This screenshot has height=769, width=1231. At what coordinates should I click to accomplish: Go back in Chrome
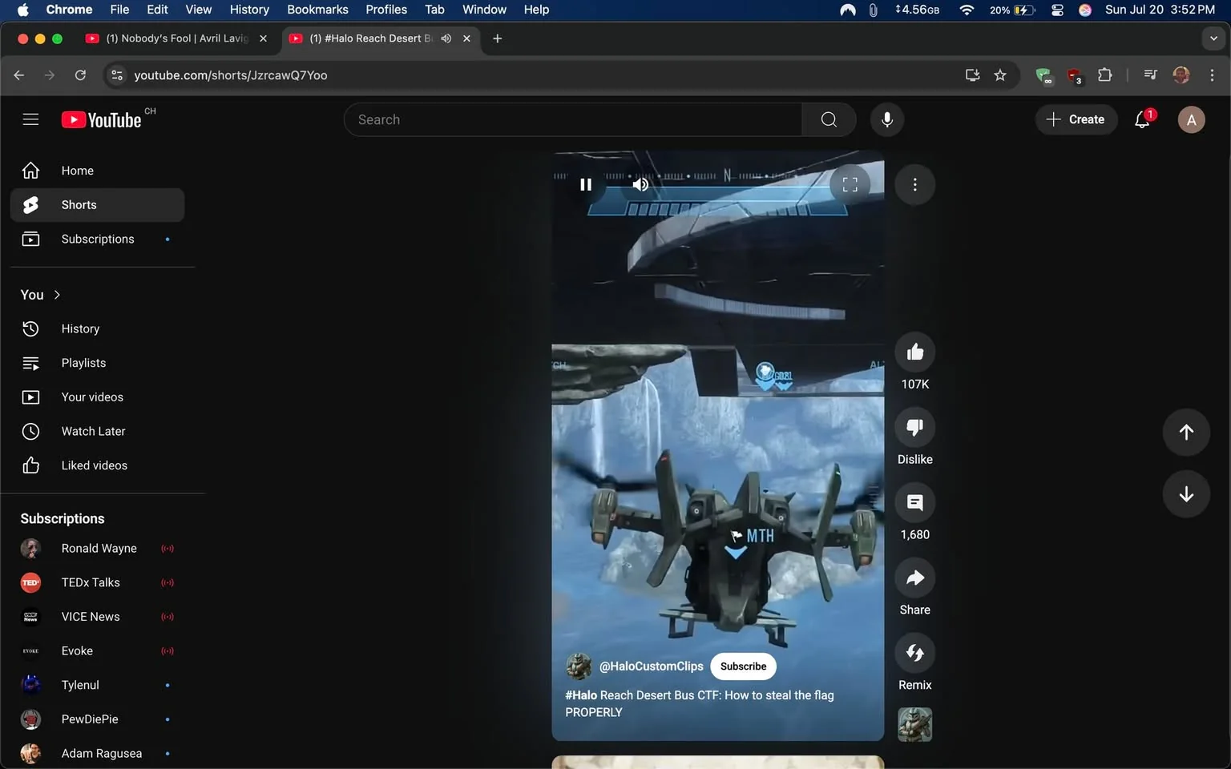19,75
